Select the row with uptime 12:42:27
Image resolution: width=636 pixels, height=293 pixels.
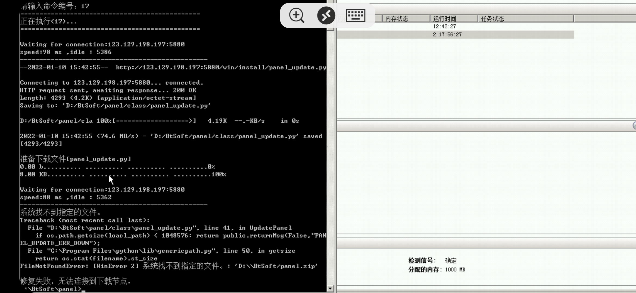click(444, 27)
